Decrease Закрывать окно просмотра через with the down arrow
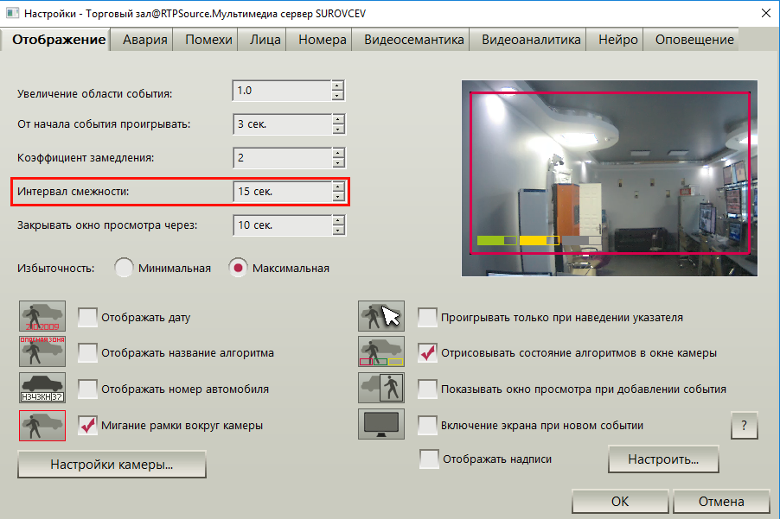Image resolution: width=780 pixels, height=519 pixels. tap(338, 231)
